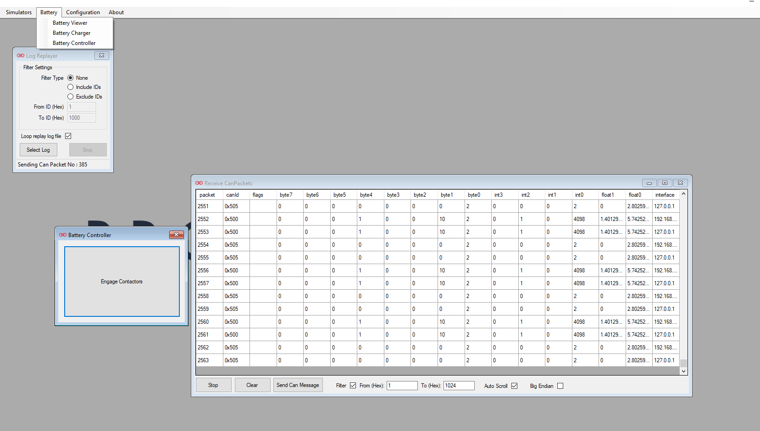Image resolution: width=760 pixels, height=431 pixels.
Task: Clear the received CAN packets list
Action: point(252,385)
